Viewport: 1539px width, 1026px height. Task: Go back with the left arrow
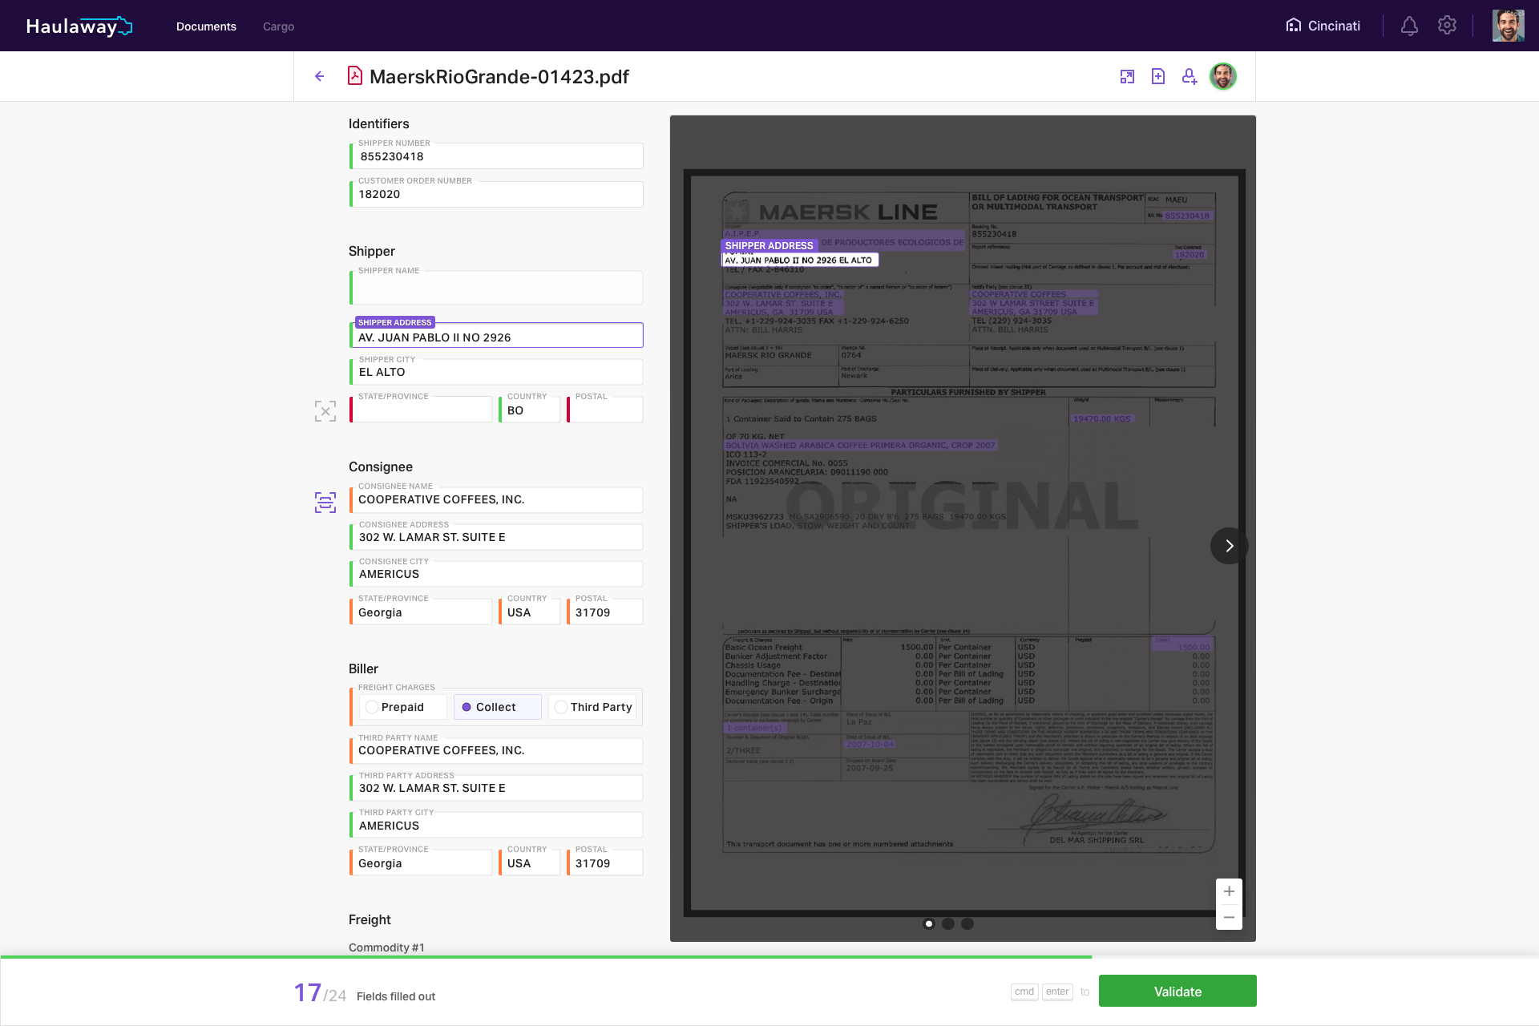point(320,76)
